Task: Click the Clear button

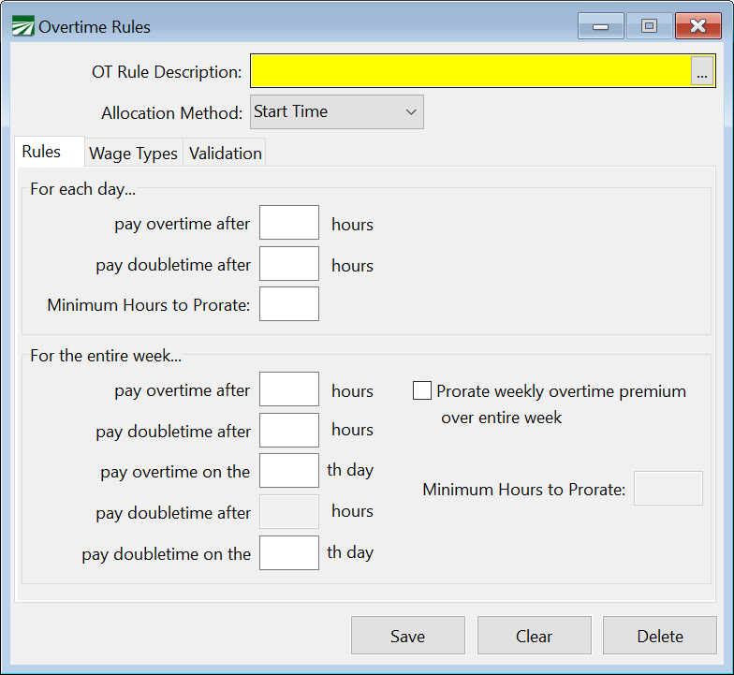Action: coord(534,636)
